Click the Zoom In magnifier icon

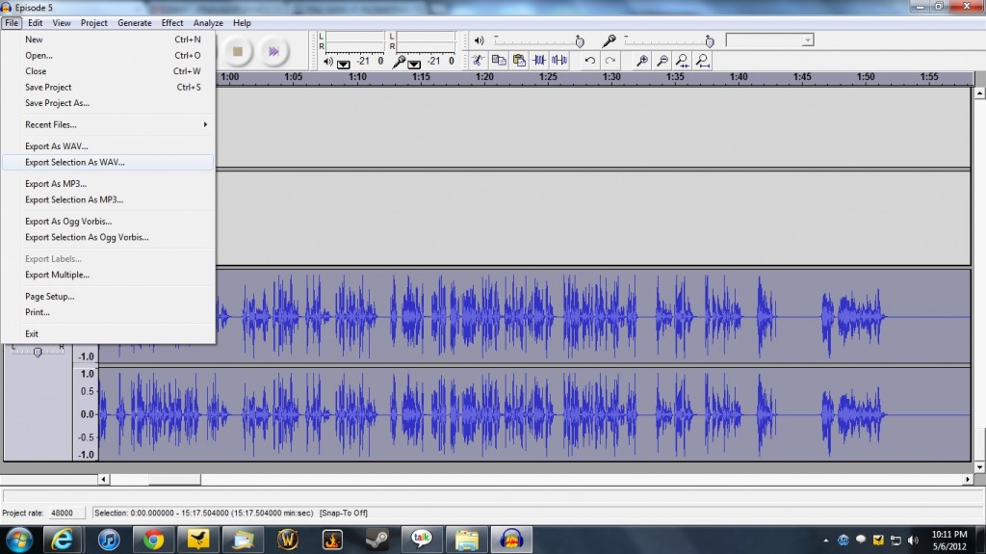[x=642, y=61]
